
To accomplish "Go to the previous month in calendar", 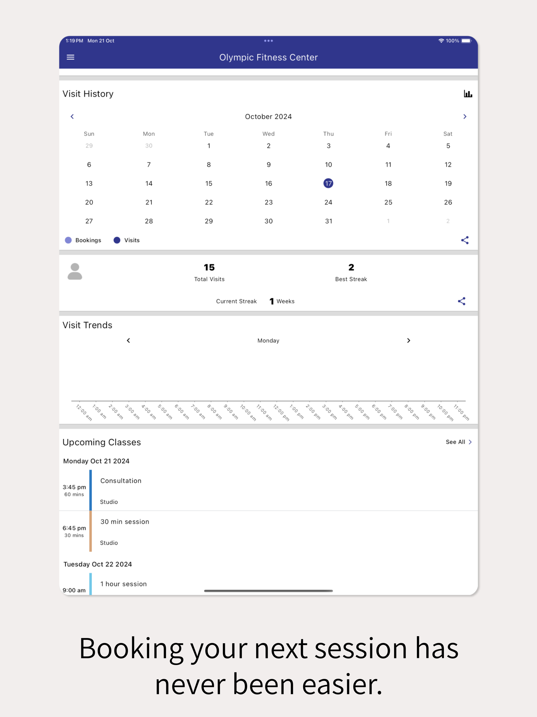I will tap(72, 116).
